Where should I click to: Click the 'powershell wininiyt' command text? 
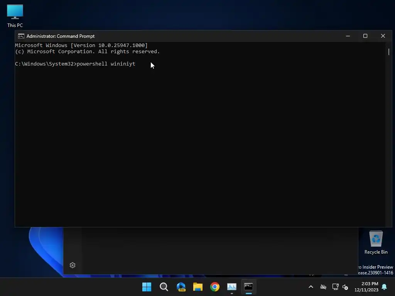tap(106, 64)
